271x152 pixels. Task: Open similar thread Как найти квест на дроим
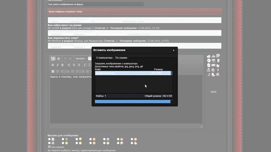pyautogui.click(x=64, y=25)
